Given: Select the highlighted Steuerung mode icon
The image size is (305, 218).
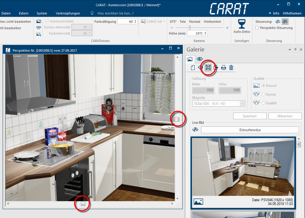Looking at the screenshot, I should [285, 22].
